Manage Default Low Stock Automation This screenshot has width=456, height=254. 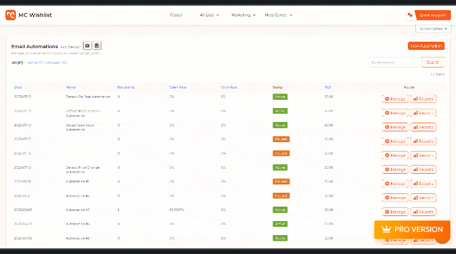tap(395, 127)
